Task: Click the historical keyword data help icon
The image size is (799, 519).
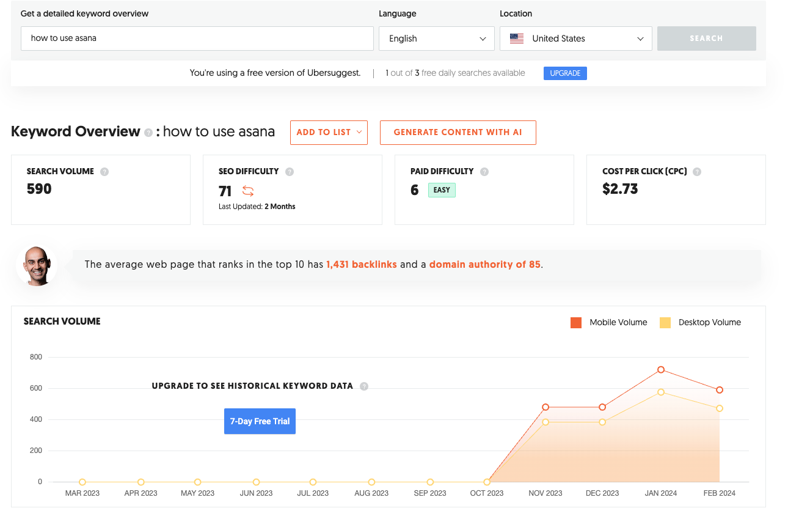Action: point(364,386)
